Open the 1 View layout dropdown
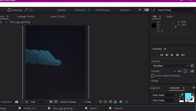The image size is (196, 111). click(90, 102)
